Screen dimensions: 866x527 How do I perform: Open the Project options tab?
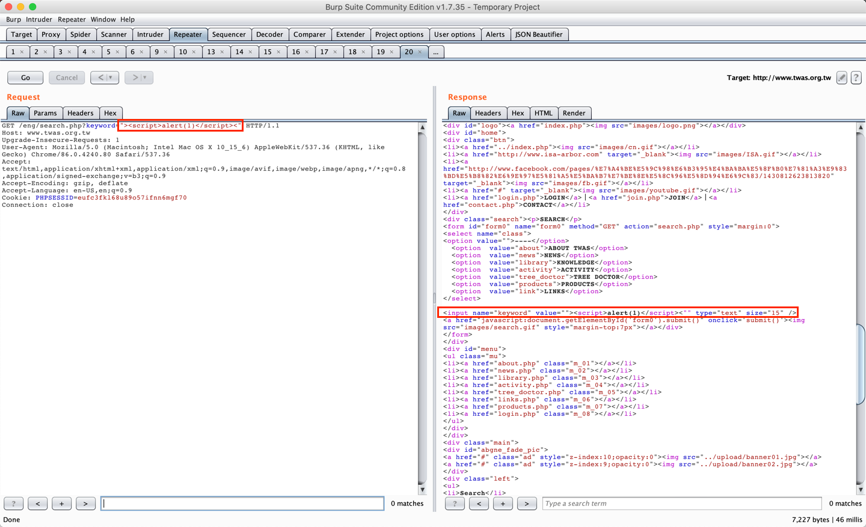pyautogui.click(x=399, y=34)
